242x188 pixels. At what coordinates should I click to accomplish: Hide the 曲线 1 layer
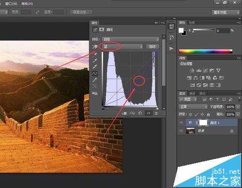point(181,123)
